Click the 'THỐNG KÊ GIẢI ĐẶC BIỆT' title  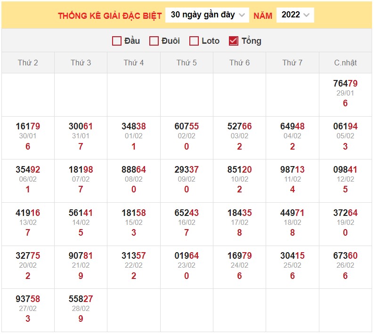click(x=110, y=16)
